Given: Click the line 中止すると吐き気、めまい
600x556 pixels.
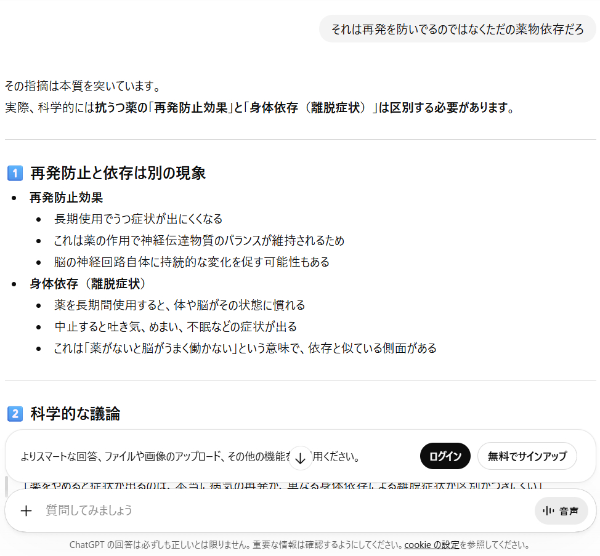Looking at the screenshot, I should [x=176, y=326].
